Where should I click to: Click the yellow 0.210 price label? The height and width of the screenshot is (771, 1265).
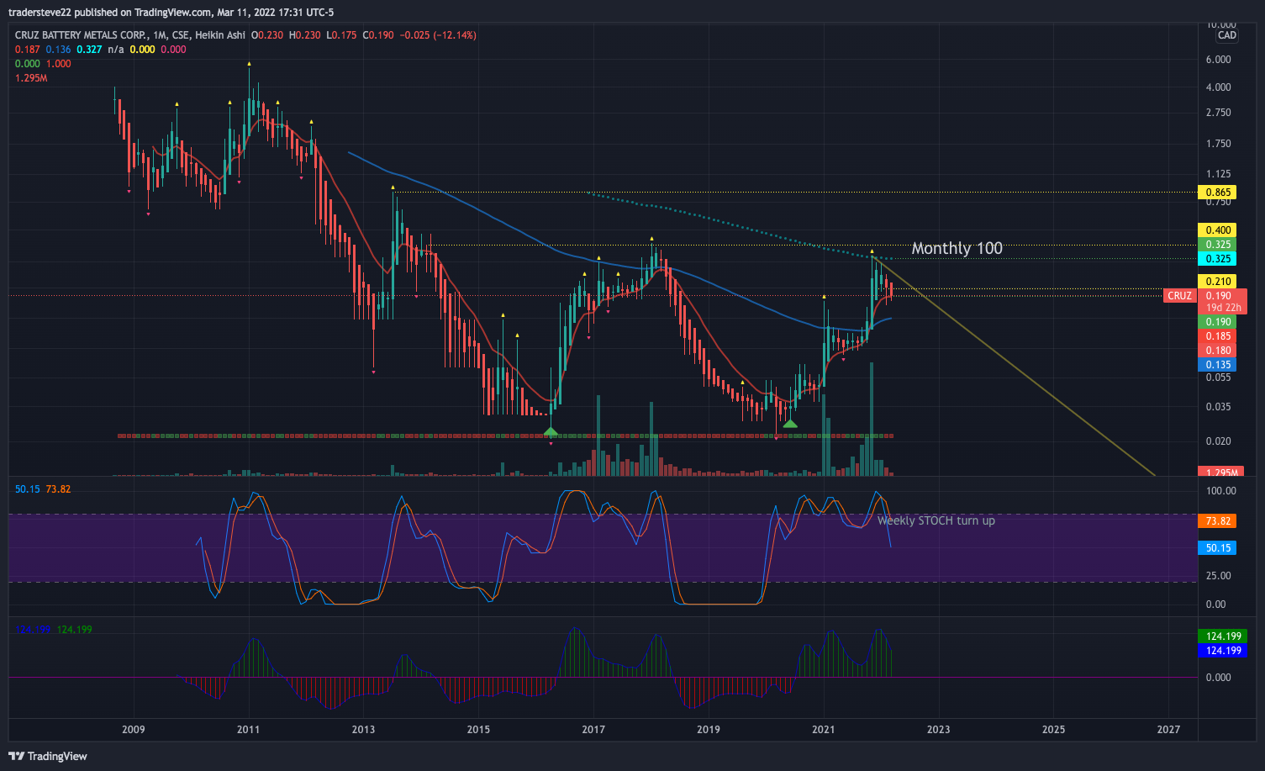(x=1218, y=282)
